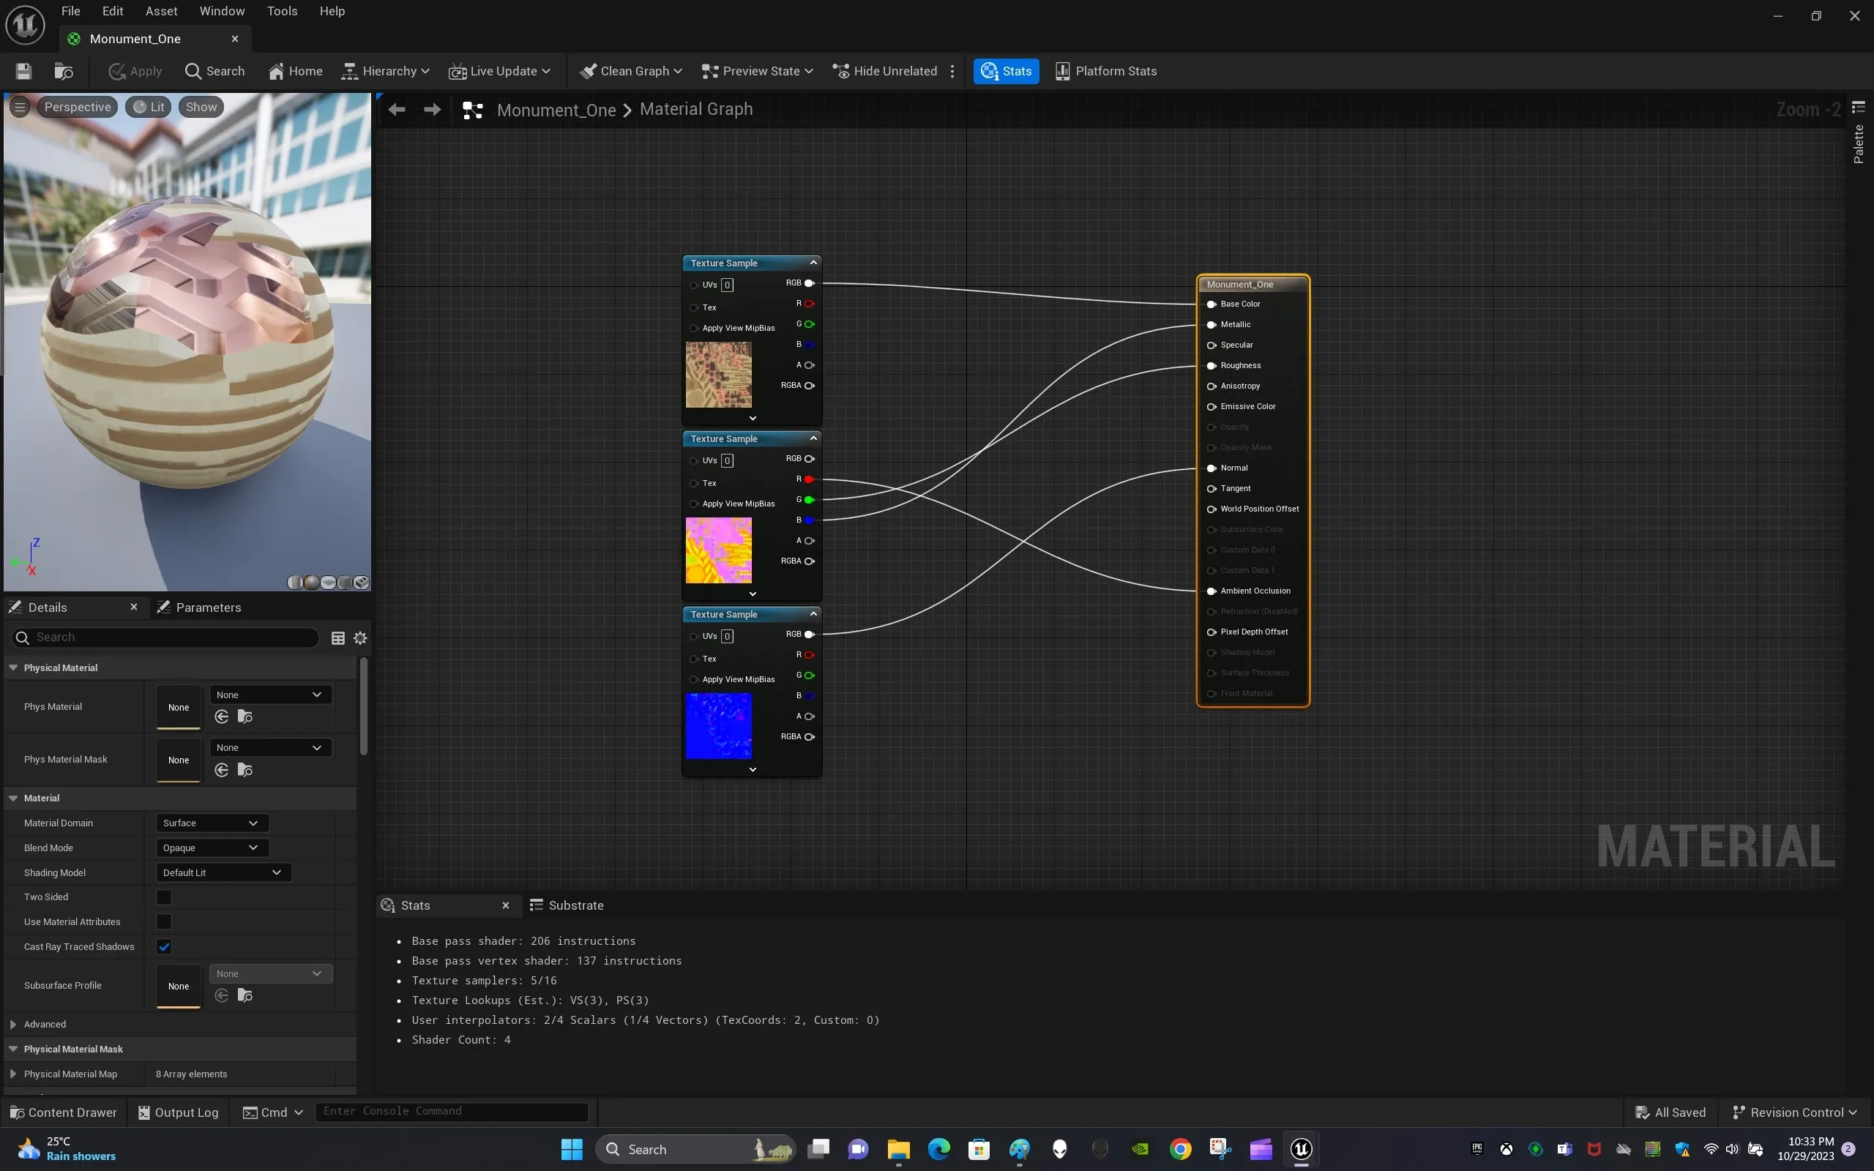Image resolution: width=1874 pixels, height=1171 pixels.
Task: Open the Shading Model dropdown
Action: [223, 873]
